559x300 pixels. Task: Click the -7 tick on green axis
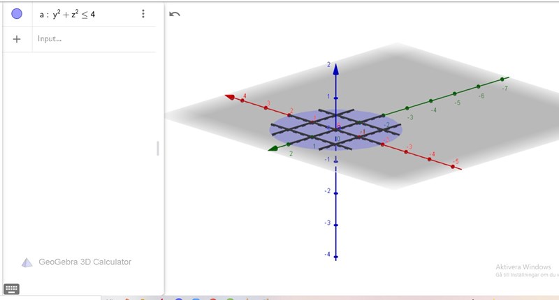[x=502, y=80]
